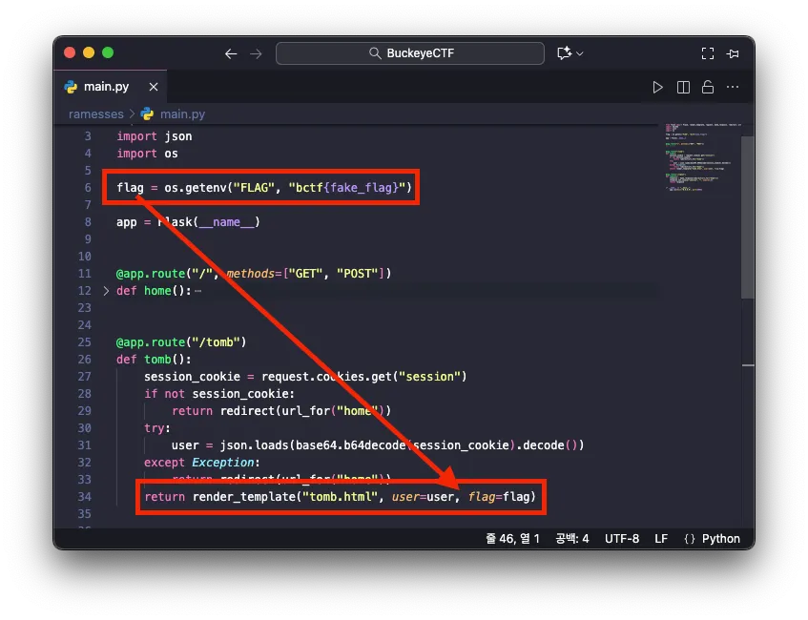Expand the folded home() function
Viewport: 808px width, 620px height.
coord(106,291)
